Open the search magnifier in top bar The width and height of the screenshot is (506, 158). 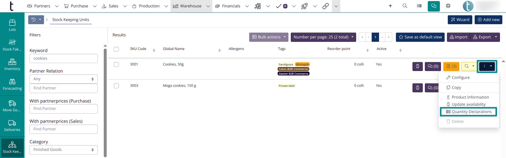[405, 6]
